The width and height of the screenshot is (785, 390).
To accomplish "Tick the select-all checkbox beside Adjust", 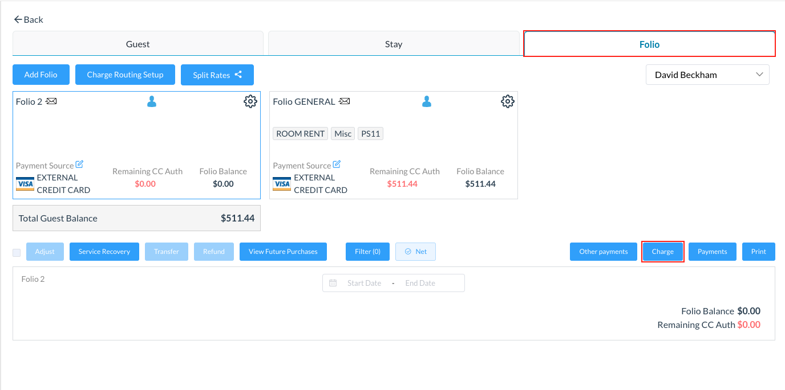I will pyautogui.click(x=17, y=252).
